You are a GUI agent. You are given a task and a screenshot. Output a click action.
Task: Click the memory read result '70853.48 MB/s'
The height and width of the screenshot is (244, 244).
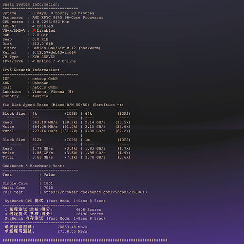(x=73, y=227)
